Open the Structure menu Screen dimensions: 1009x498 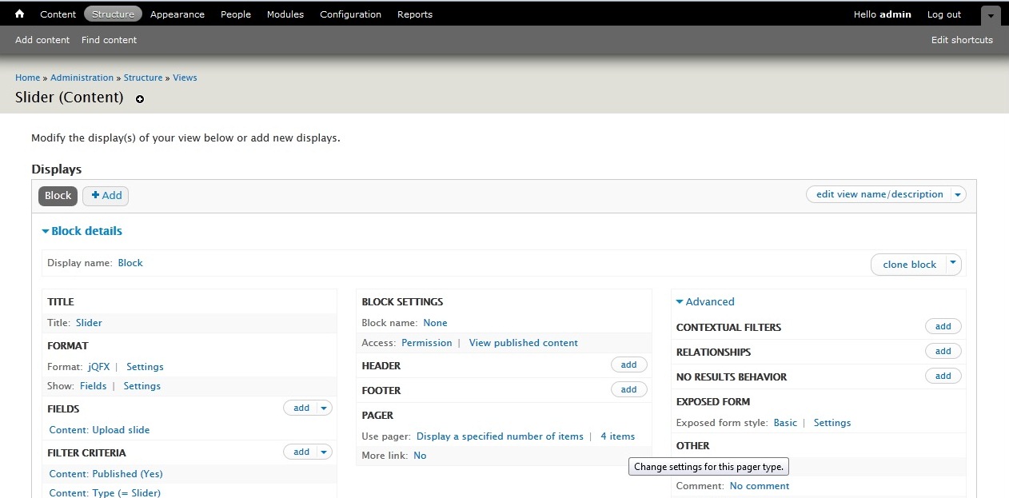113,14
